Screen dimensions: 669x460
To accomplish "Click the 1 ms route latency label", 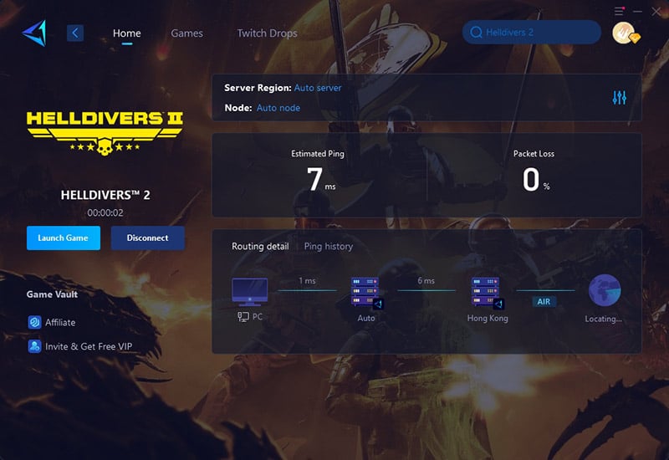I will tap(307, 281).
